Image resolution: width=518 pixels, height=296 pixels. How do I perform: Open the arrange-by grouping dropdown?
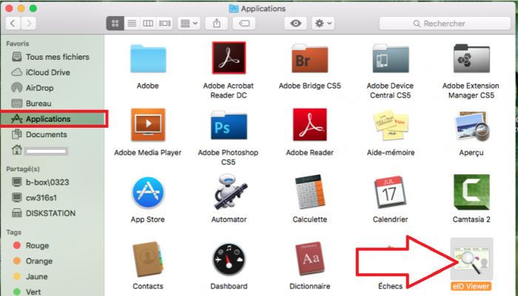(189, 23)
